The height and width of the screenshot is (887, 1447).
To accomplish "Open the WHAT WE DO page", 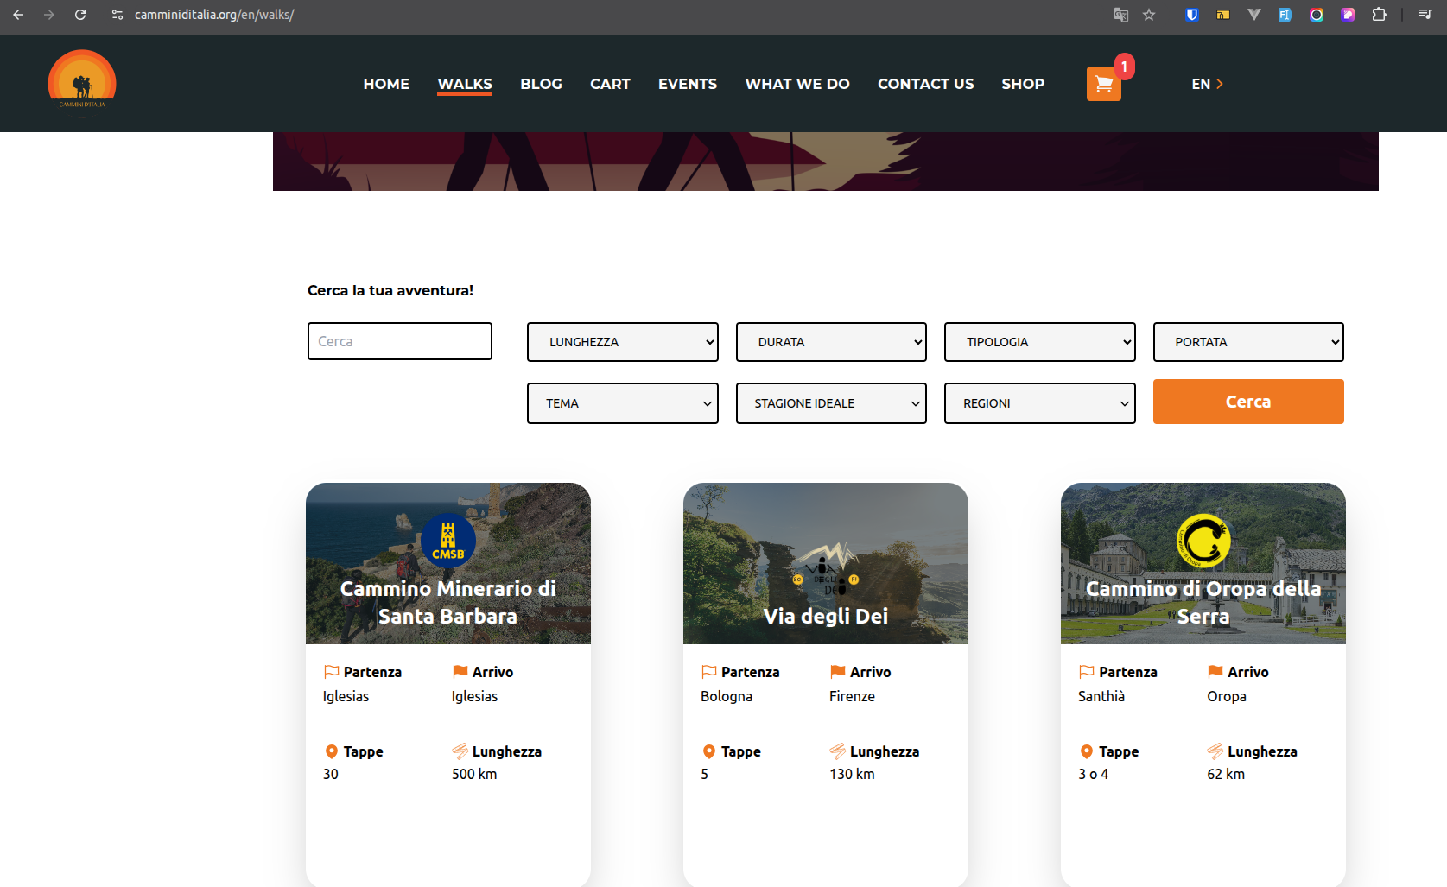I will [797, 84].
